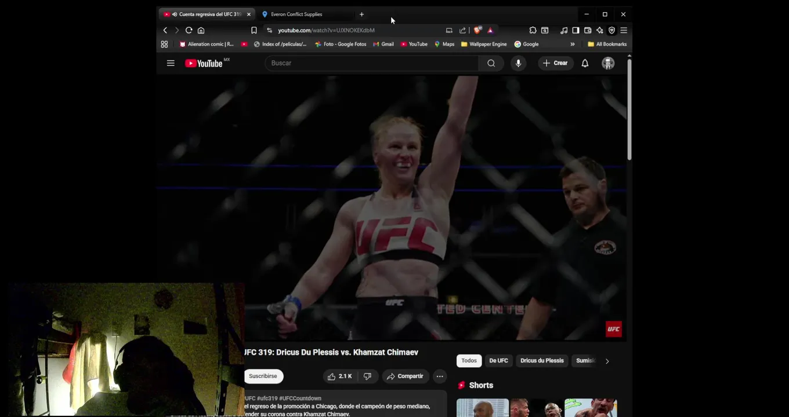Open the third Shorts thumbnail with green graphics
789x417 pixels.
tap(591, 408)
